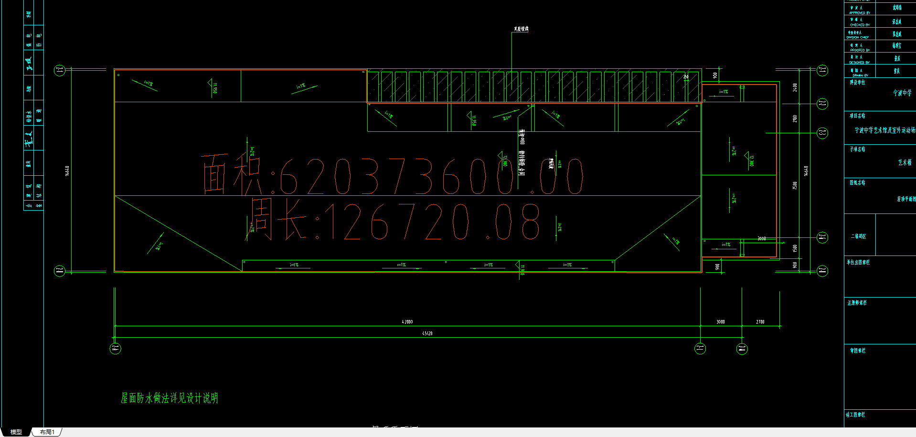Switch to the 模型 model tab
Screen dimensions: 916x437
pyautogui.click(x=16, y=432)
